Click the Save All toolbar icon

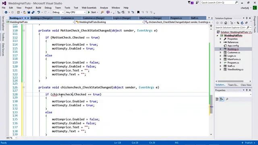tap(33, 12)
